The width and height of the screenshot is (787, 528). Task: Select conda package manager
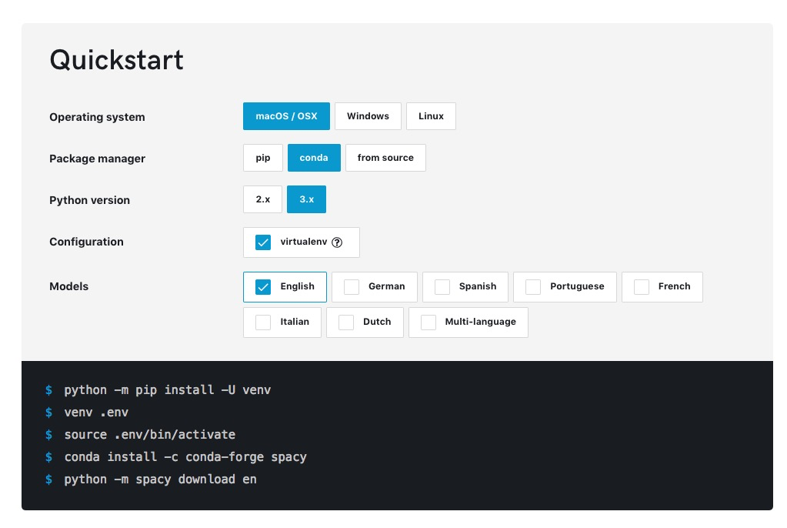pos(314,158)
